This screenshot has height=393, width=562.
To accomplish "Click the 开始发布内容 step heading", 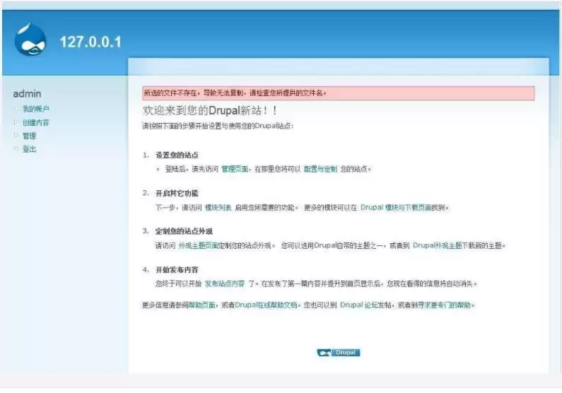I will point(177,270).
